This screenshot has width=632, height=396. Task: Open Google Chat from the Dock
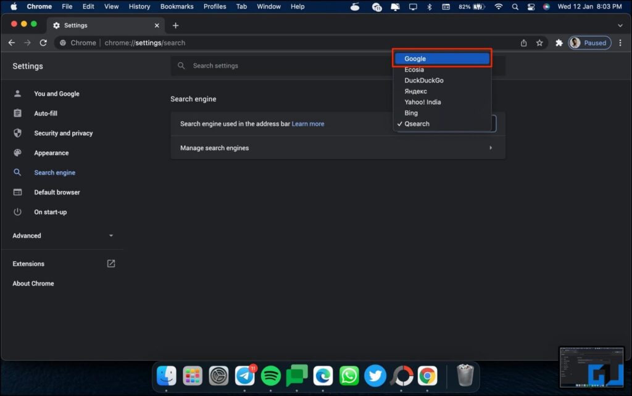click(297, 376)
